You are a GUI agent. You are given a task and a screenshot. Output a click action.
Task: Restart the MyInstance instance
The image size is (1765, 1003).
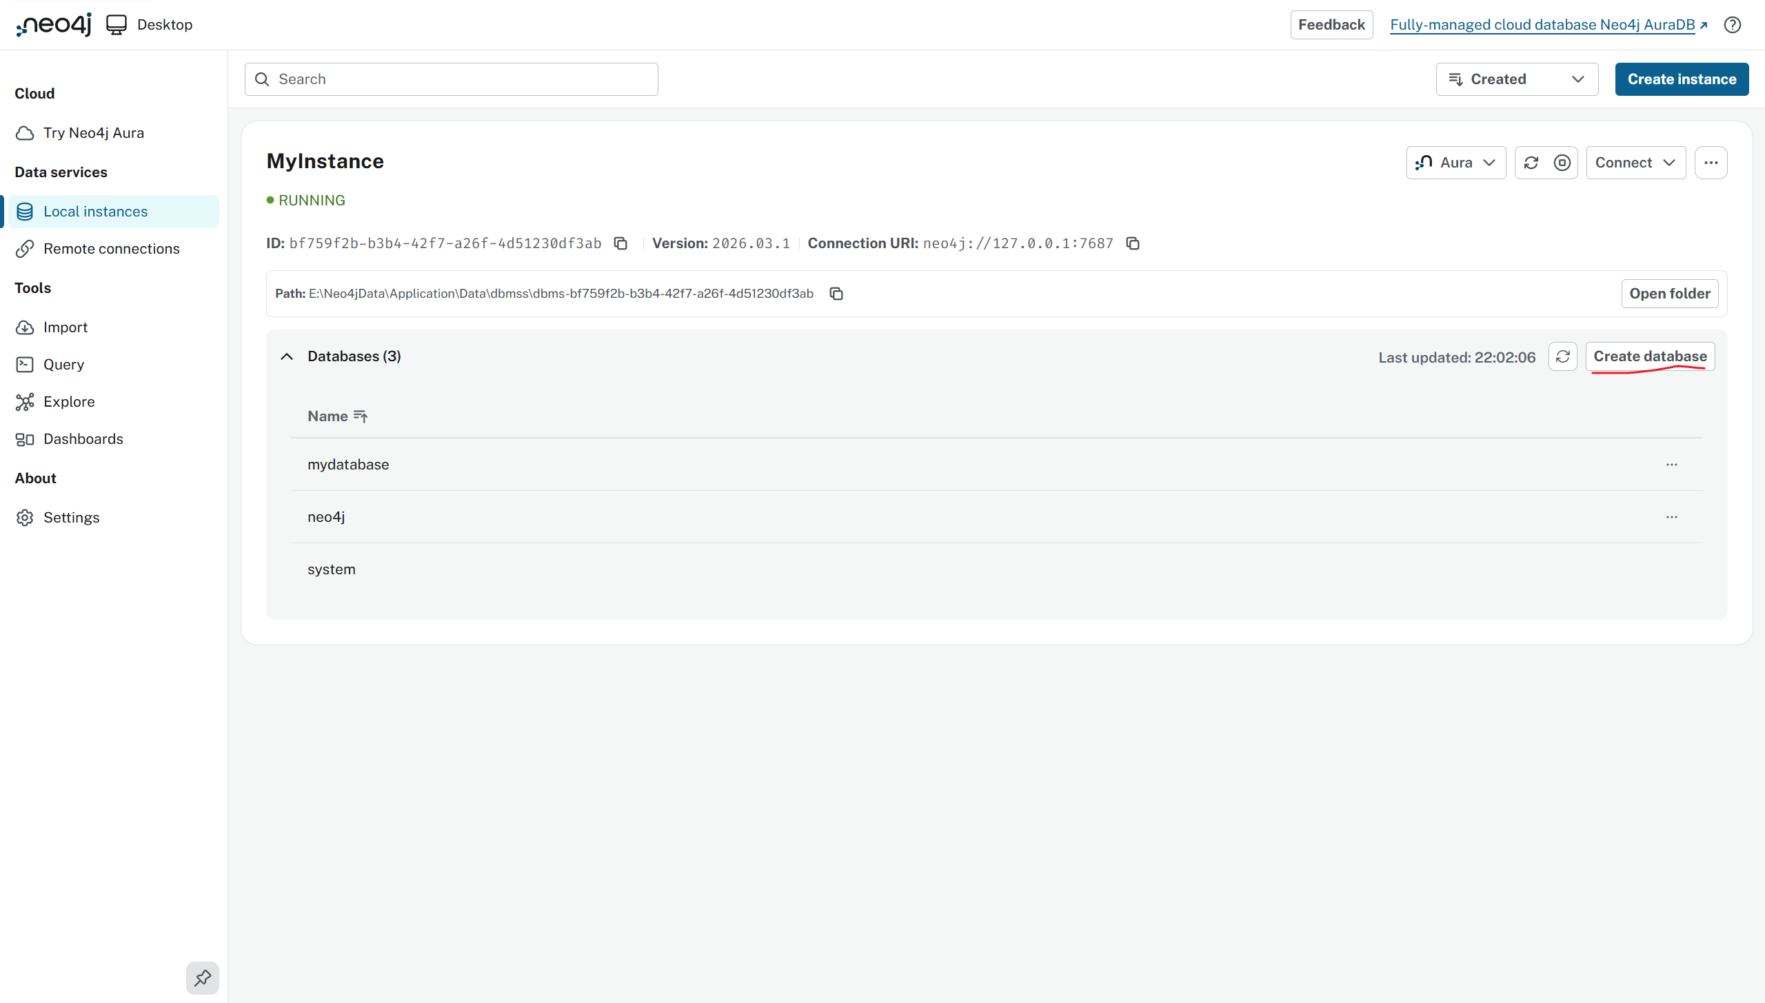click(x=1531, y=163)
